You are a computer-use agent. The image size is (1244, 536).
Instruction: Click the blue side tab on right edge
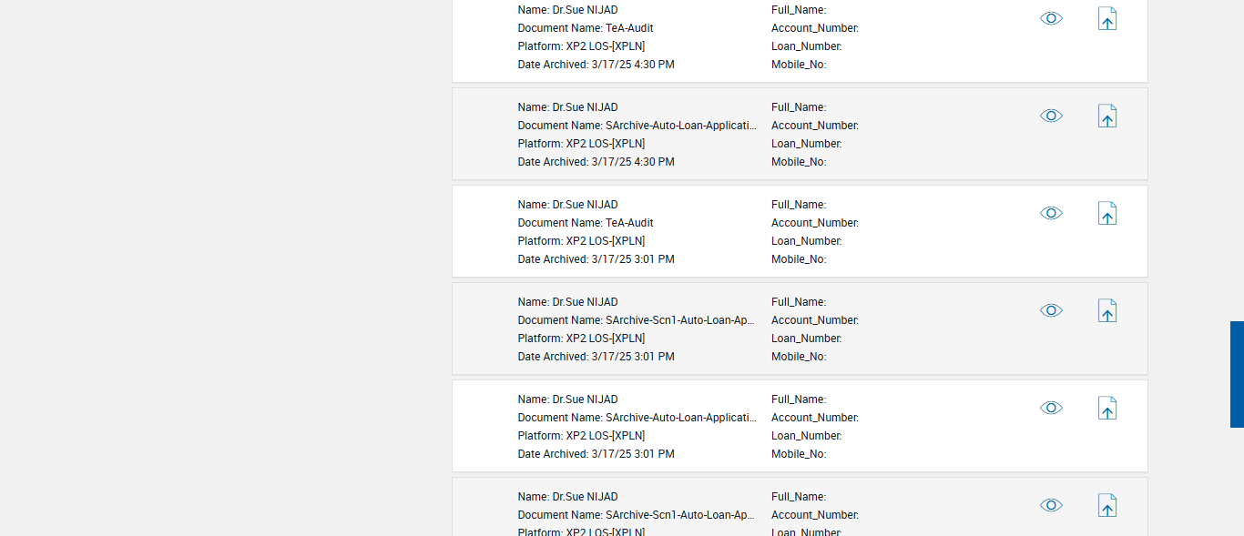[1237, 374]
